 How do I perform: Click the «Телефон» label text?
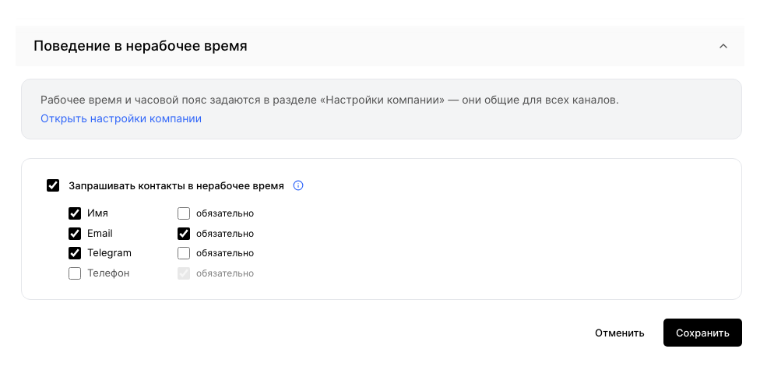pos(108,273)
